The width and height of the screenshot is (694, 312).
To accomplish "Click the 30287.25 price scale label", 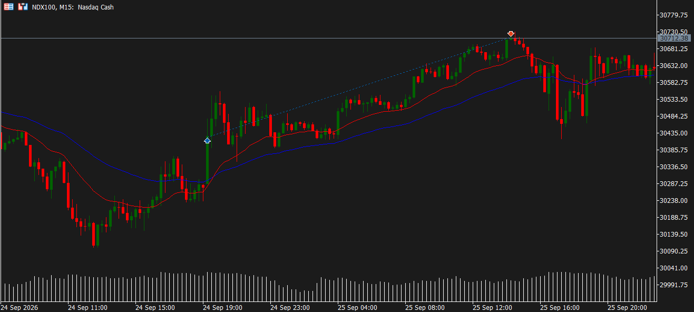I will (673, 183).
